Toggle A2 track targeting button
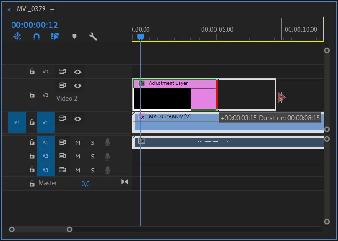This screenshot has width=338, height=241. click(x=46, y=156)
